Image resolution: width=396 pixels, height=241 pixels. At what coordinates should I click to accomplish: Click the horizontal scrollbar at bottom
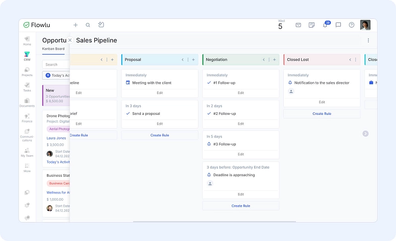(x=214, y=222)
